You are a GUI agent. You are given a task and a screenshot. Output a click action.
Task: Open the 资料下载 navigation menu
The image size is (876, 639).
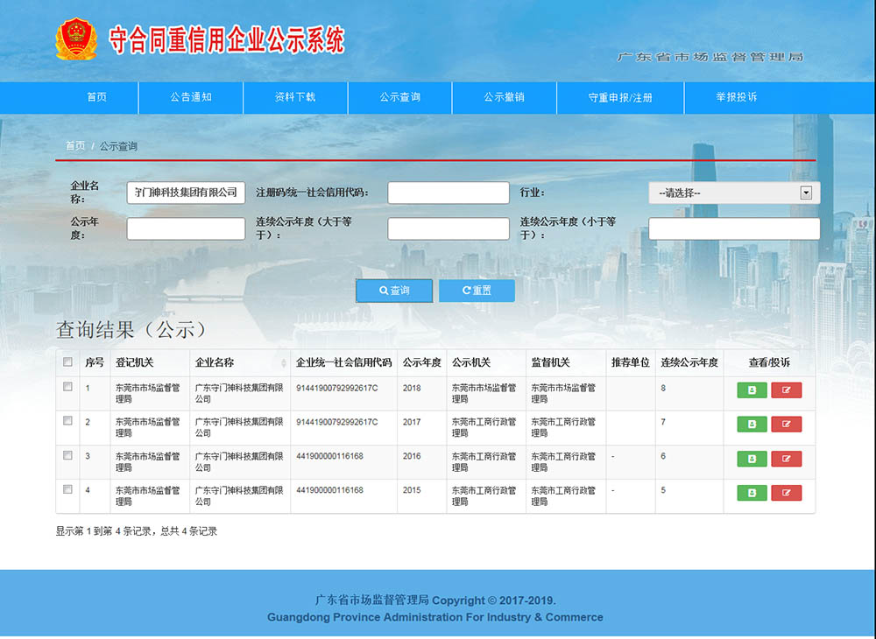click(294, 97)
